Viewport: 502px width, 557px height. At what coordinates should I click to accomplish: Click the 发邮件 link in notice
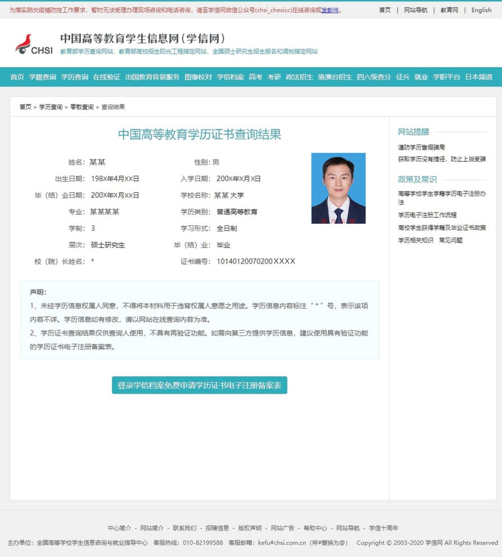click(x=330, y=10)
